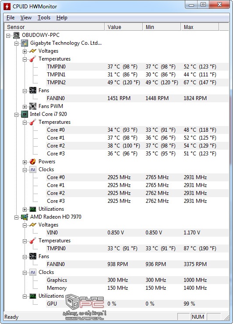Expand the Powers node

point(25,162)
